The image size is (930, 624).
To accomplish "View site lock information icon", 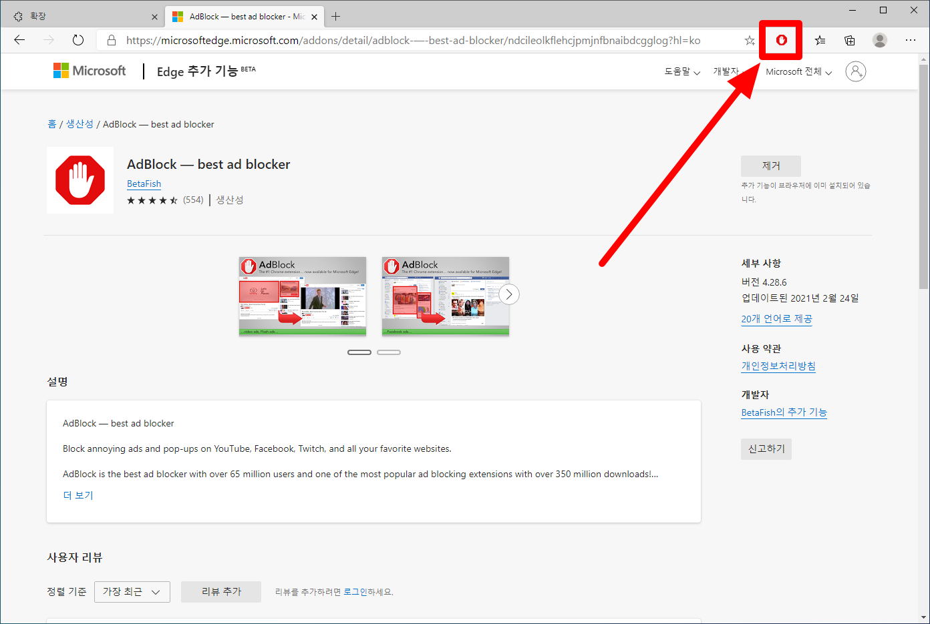I will 112,40.
